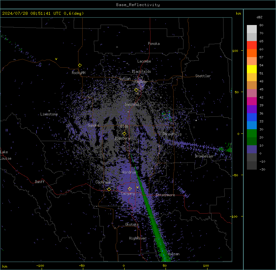The width and height of the screenshot is (276, 270).
Task: Select the Okotoks city label
Action: [x=132, y=224]
